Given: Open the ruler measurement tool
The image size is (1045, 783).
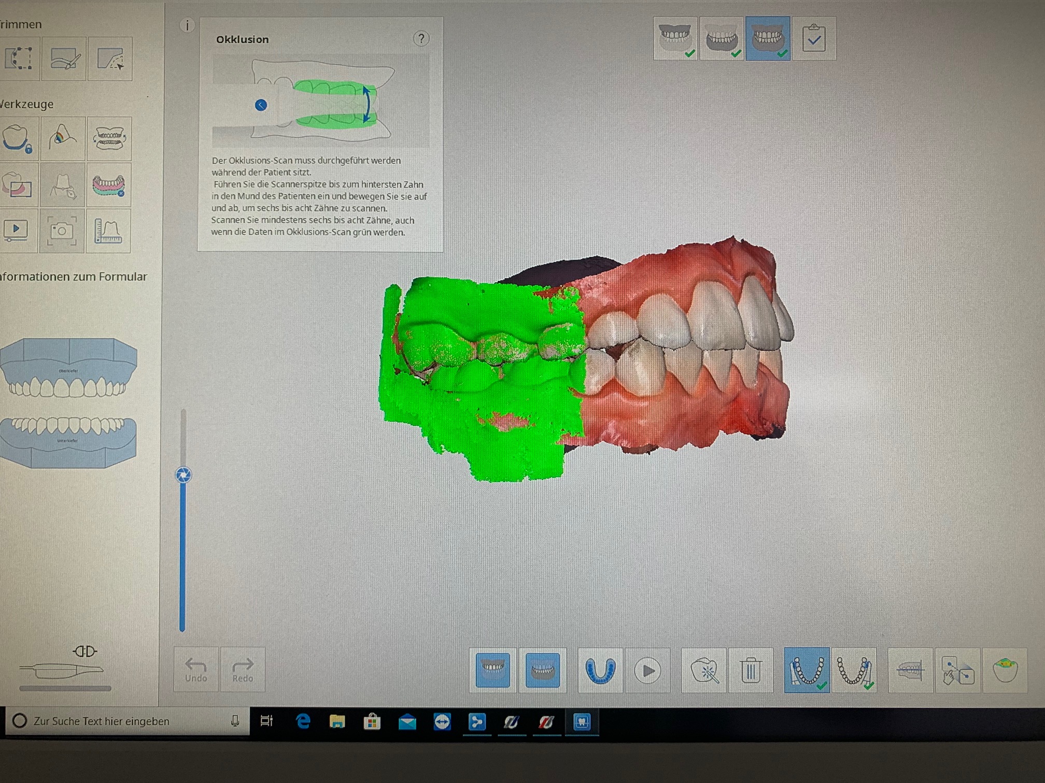Looking at the screenshot, I should pyautogui.click(x=108, y=231).
